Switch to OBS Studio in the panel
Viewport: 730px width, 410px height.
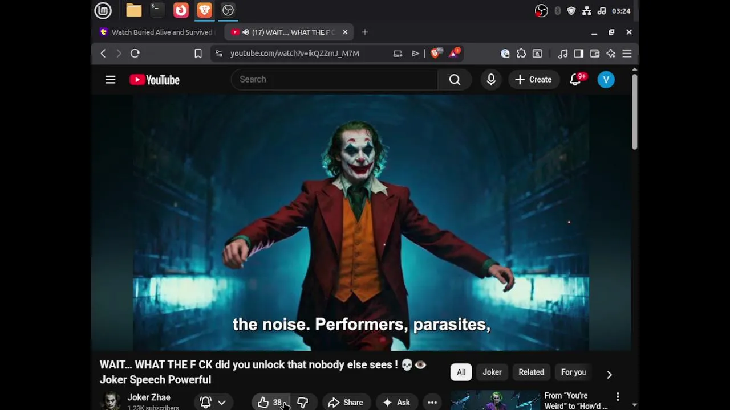coord(228,10)
